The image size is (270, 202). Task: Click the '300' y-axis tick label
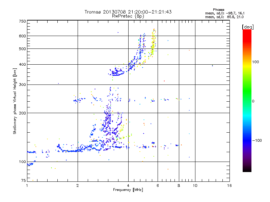[22, 85]
